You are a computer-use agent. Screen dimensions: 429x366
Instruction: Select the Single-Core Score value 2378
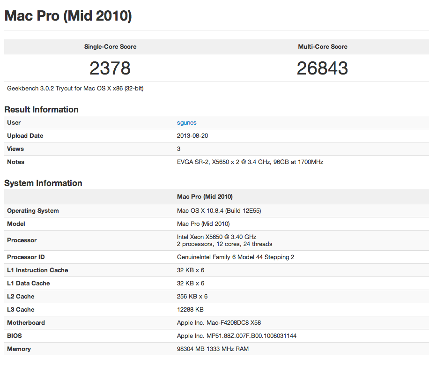110,68
